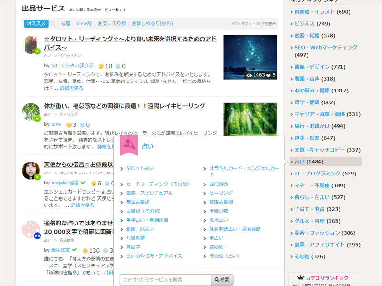The image size is (382, 286).
Task: Open the 最深鑑定 pink avatar
Action: click(31, 229)
